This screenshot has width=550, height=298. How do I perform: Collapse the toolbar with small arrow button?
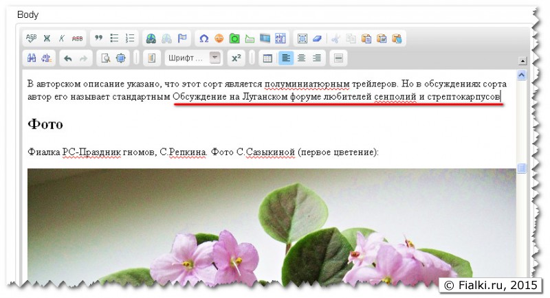click(x=522, y=61)
